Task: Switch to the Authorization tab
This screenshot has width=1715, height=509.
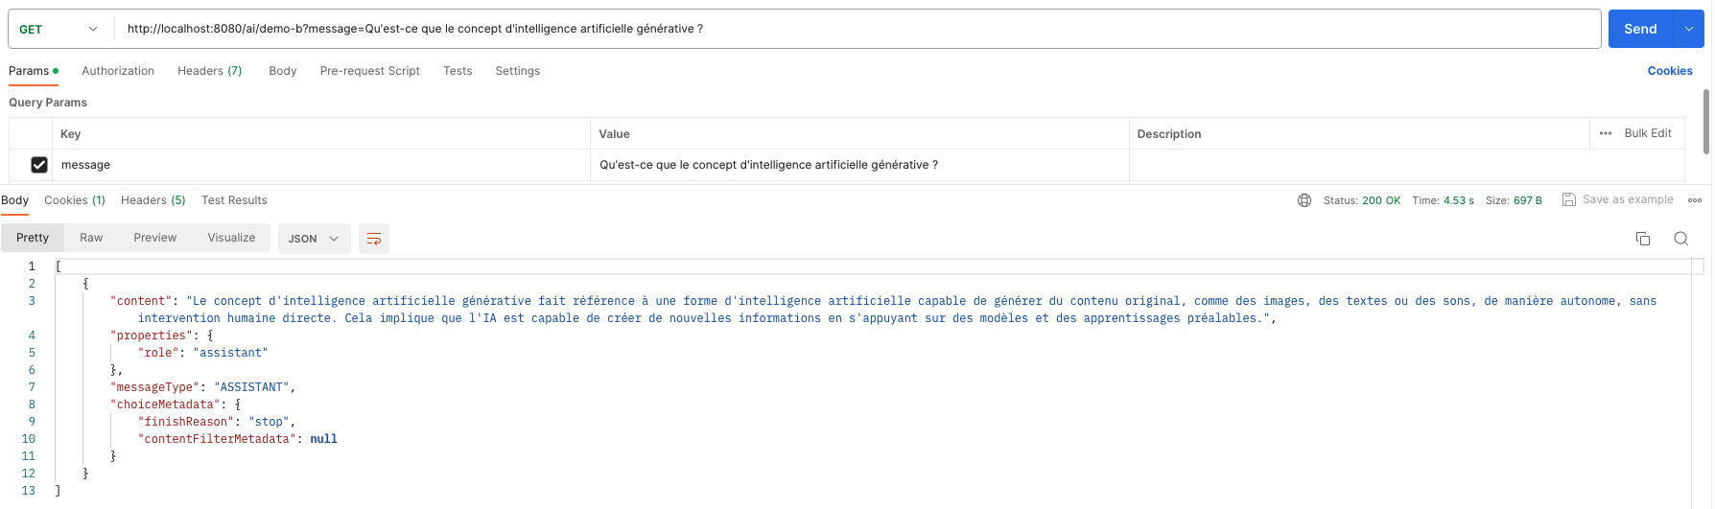Action: tap(118, 71)
